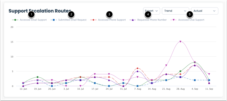
Task: Open the Actual dropdown
Action: 204,11
